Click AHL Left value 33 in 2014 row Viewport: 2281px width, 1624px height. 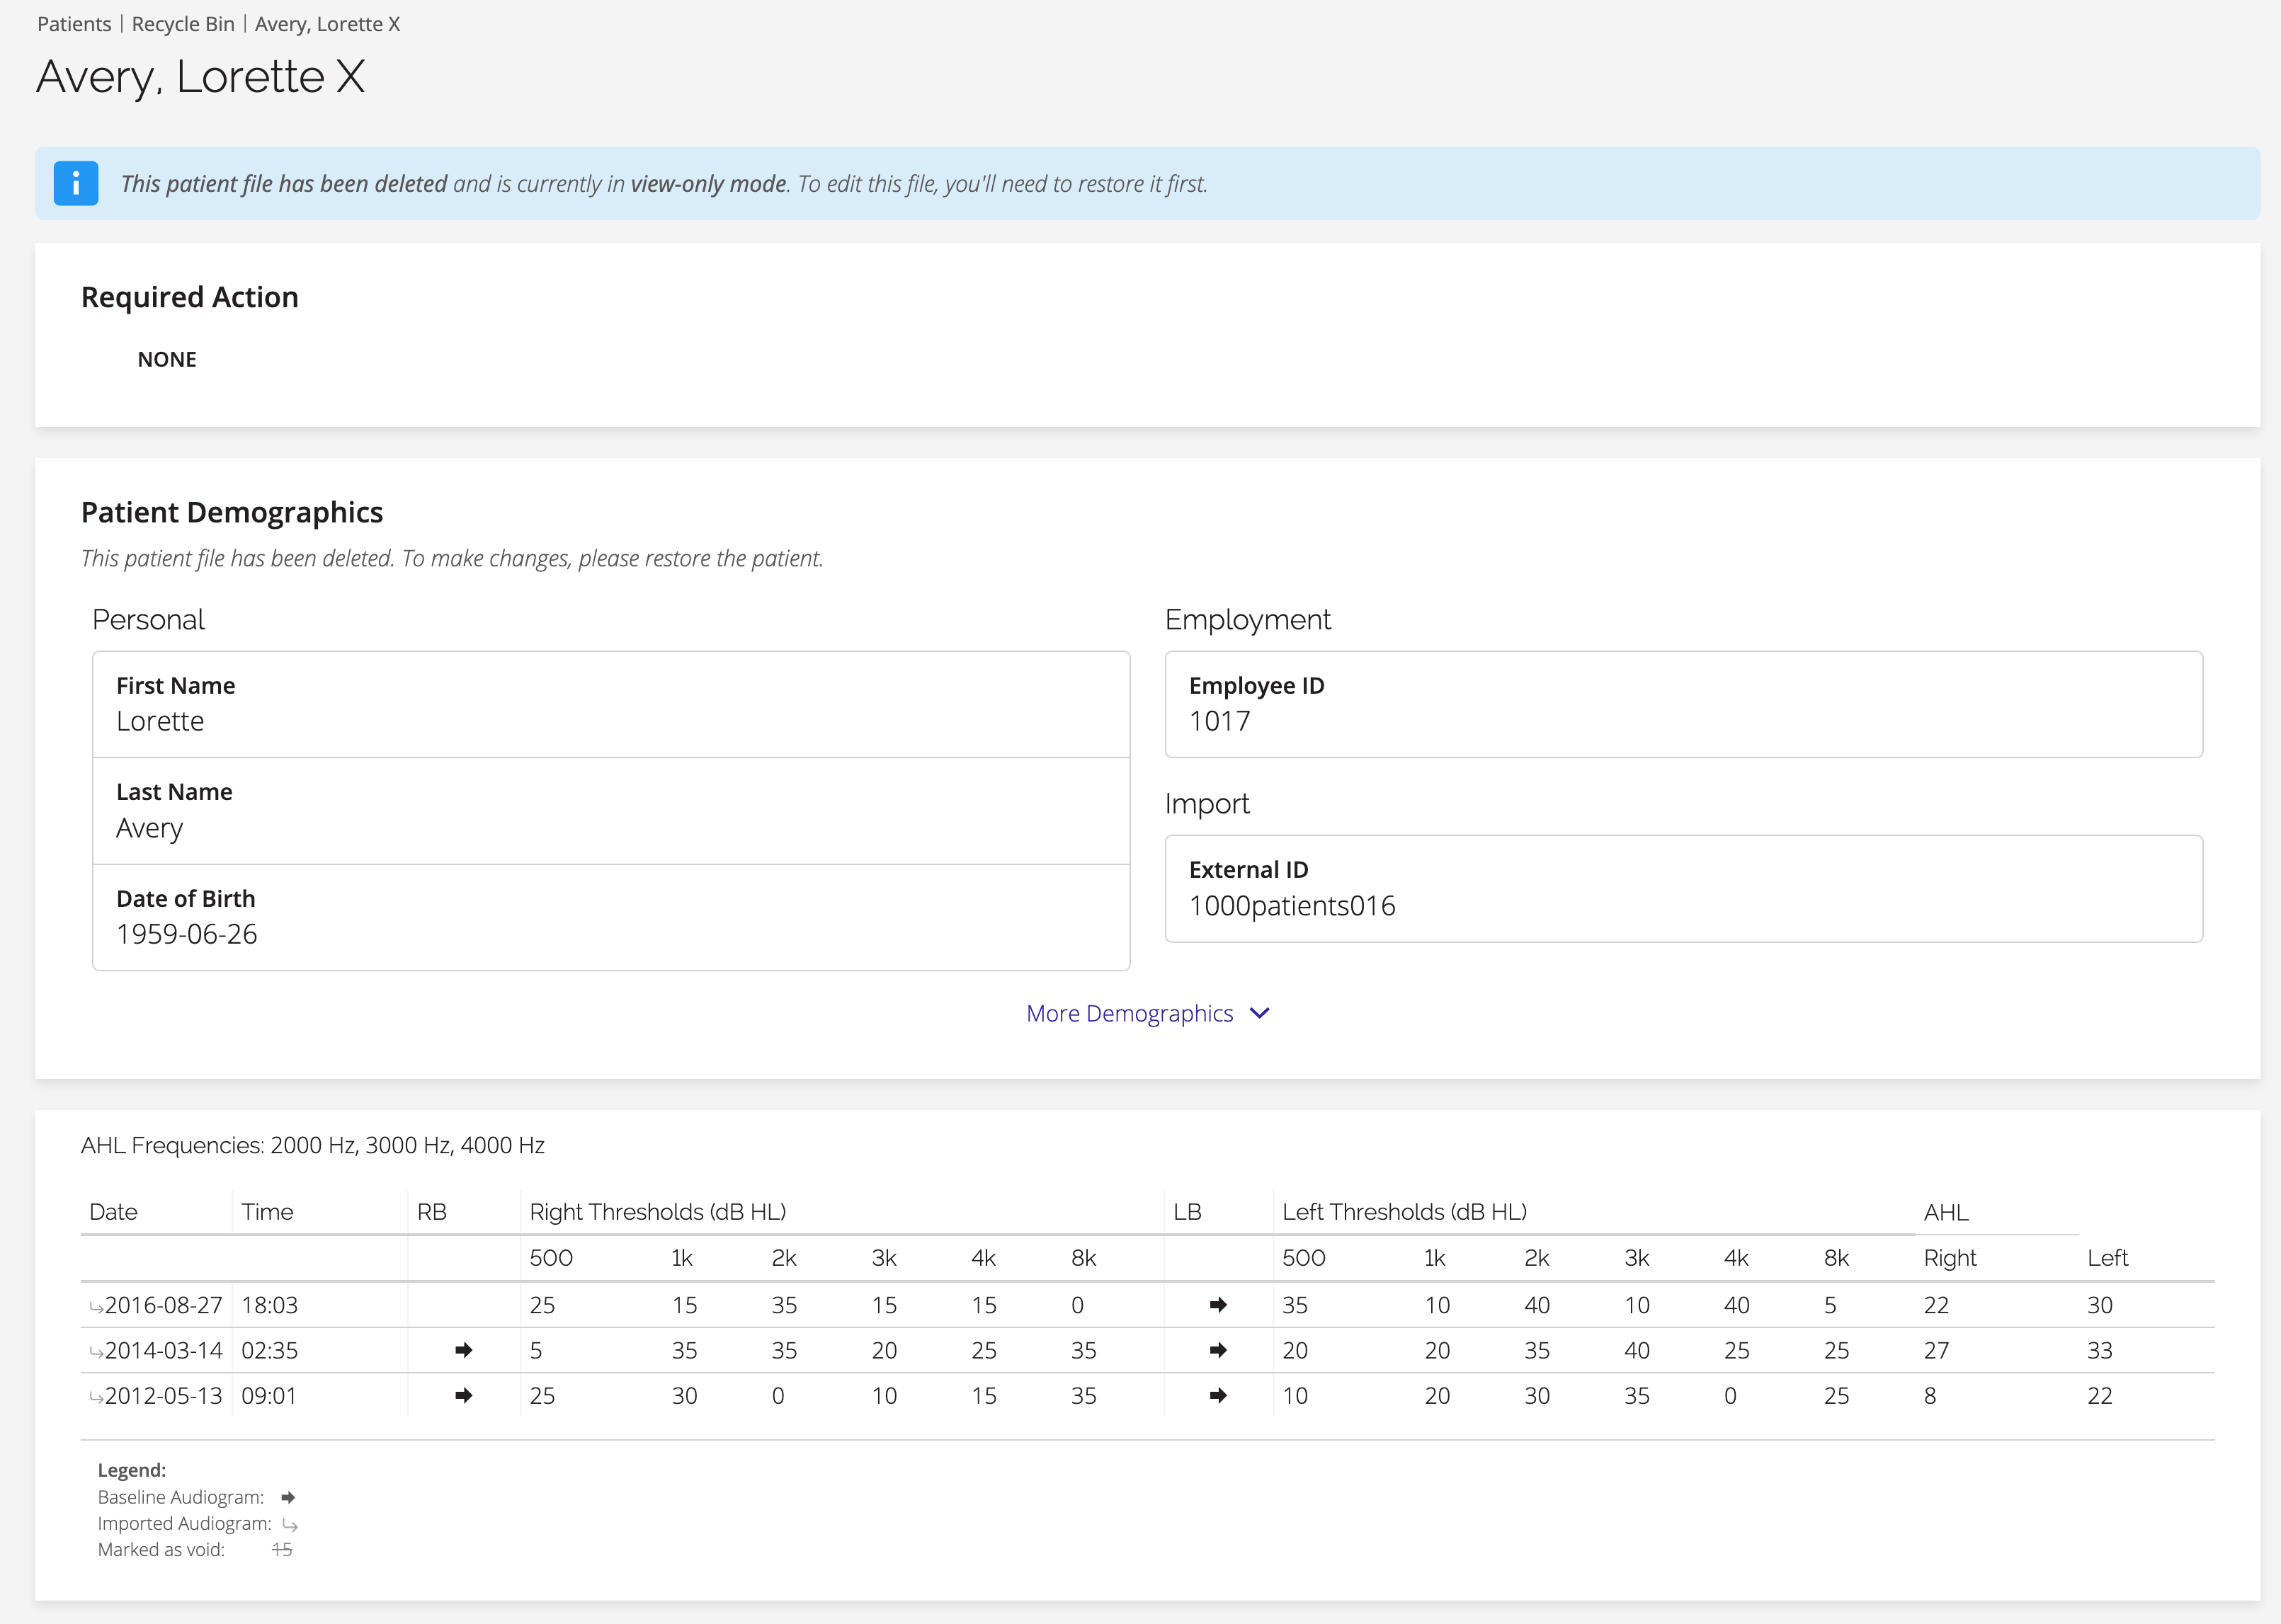2100,1350
